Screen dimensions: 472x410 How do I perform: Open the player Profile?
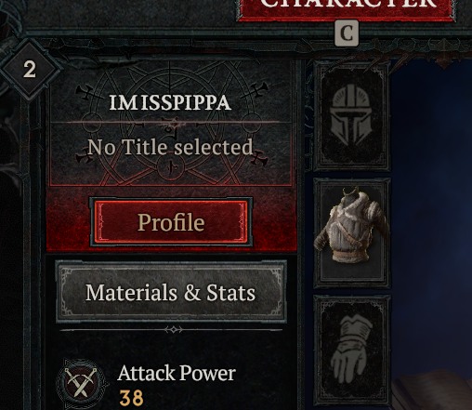pyautogui.click(x=171, y=222)
